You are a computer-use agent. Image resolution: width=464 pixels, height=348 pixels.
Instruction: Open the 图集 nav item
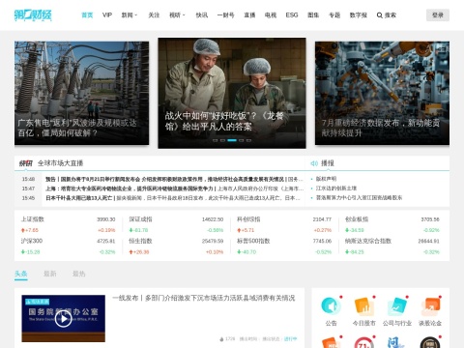click(x=313, y=15)
